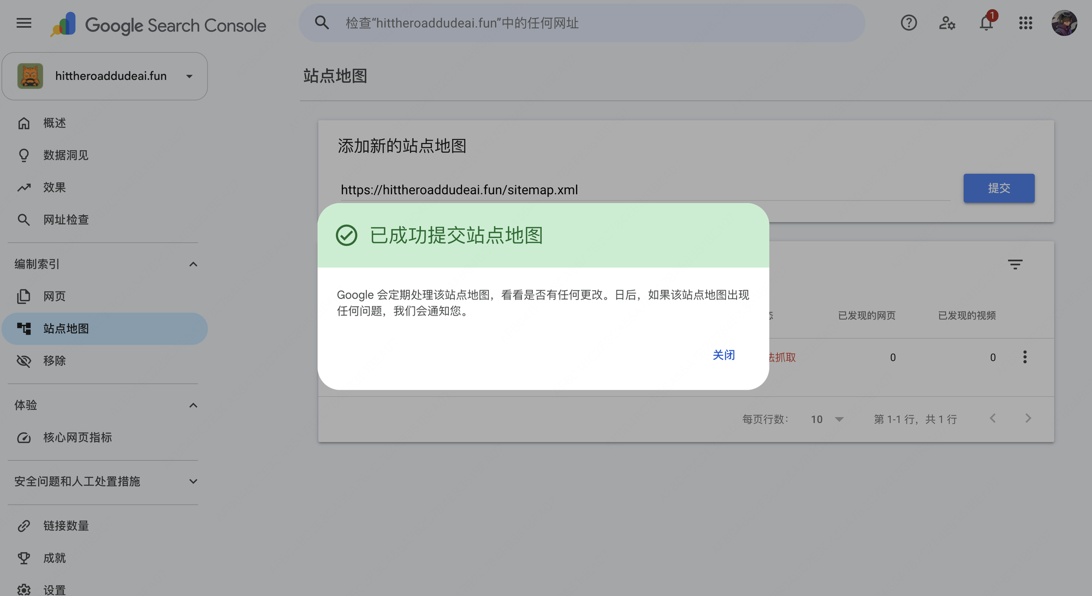Open 链接数量 links report
Image resolution: width=1092 pixels, height=596 pixels.
click(x=104, y=526)
